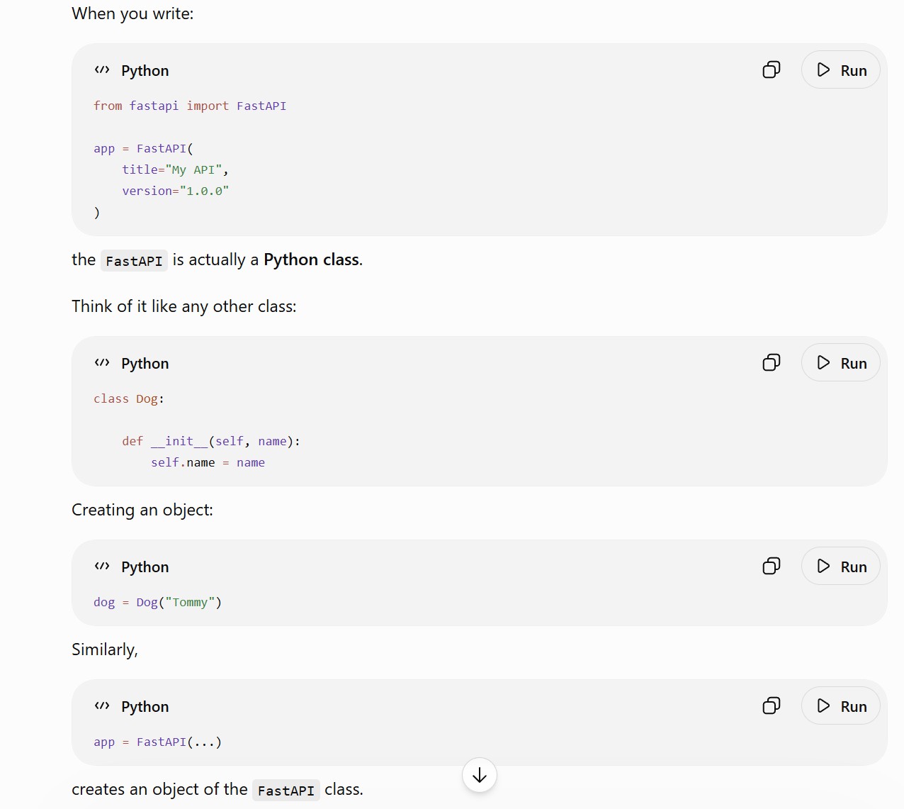Click the code line 'class Dog:'
Viewport: 904px width, 809px height.
coord(129,398)
